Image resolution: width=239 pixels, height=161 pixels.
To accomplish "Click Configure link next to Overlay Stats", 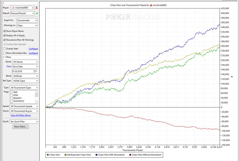I will tap(33, 49).
